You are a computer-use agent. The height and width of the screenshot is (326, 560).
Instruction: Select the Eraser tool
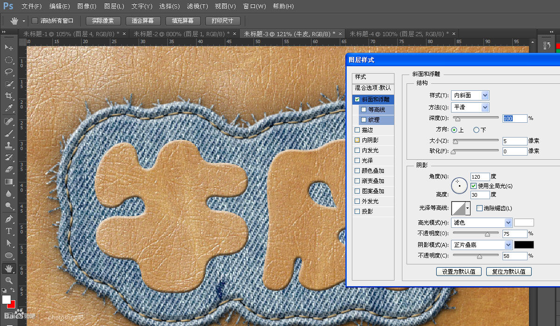click(9, 169)
